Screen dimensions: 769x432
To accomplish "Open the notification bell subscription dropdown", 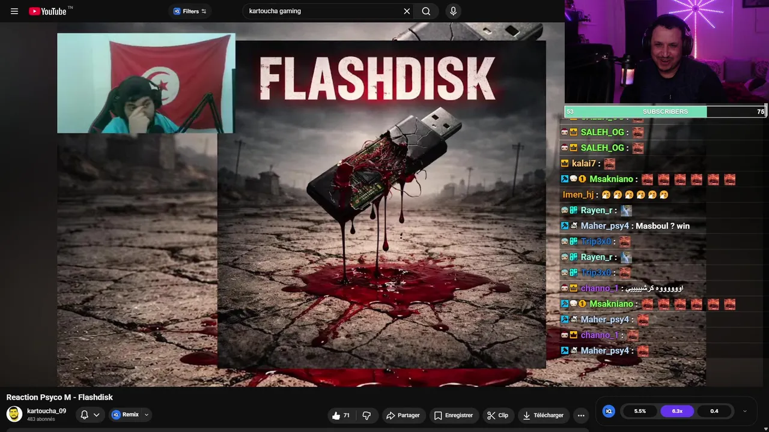I will (90, 415).
